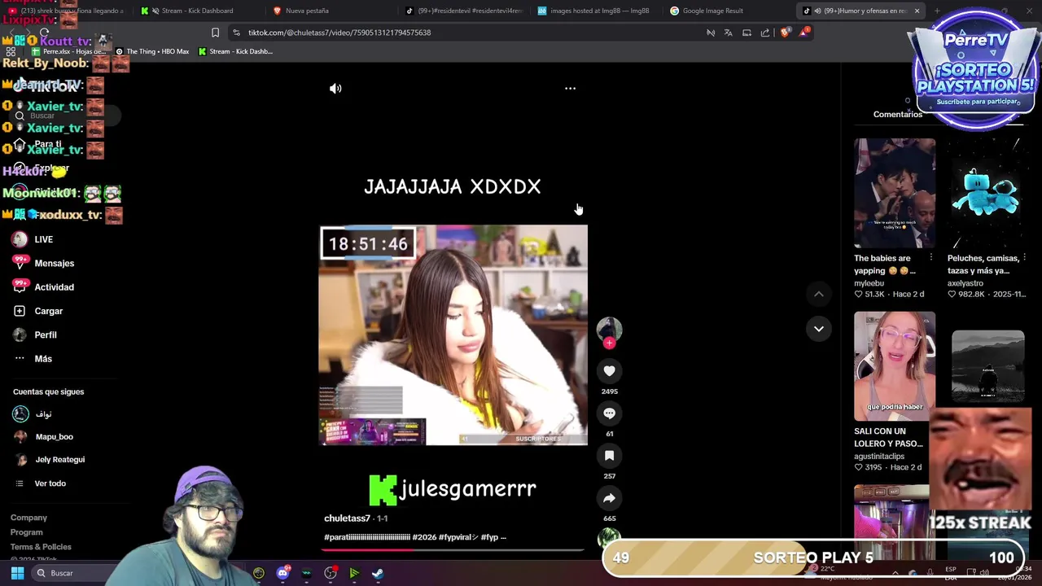Viewport: 1042px width, 586px height.
Task: Go to the previous video
Action: point(819,294)
